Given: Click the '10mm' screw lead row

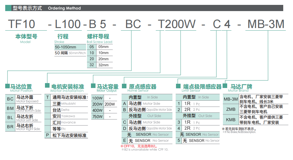Looking at the screenshot, I should (100, 53).
